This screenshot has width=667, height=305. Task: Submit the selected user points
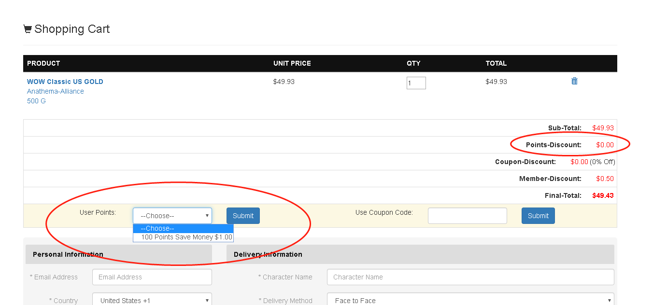click(243, 216)
